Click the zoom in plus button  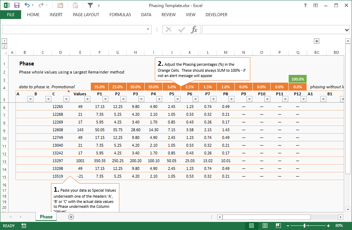click(328, 226)
